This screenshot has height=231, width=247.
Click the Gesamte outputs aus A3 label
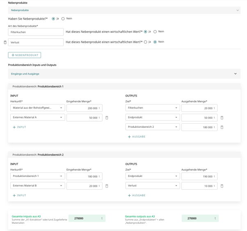tap(140, 216)
